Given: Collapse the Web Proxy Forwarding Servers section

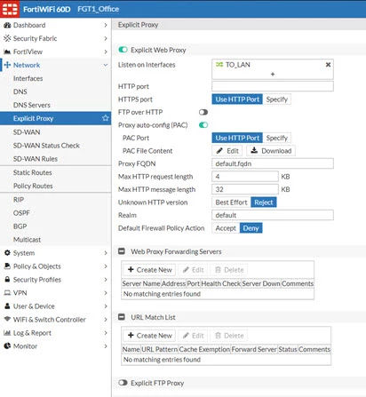Looking at the screenshot, I should [122, 251].
